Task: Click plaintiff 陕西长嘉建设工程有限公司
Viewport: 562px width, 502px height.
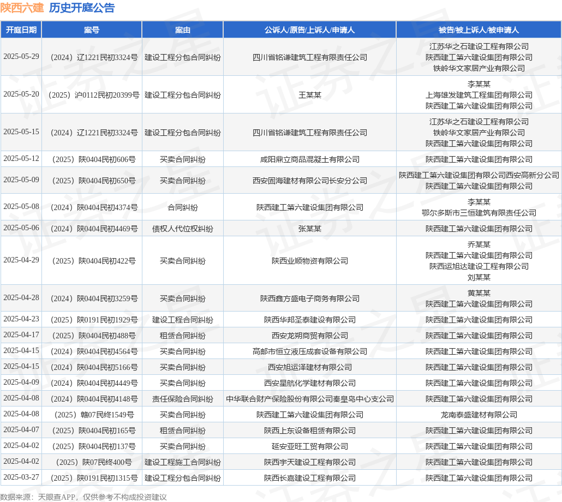Action: pyautogui.click(x=310, y=478)
